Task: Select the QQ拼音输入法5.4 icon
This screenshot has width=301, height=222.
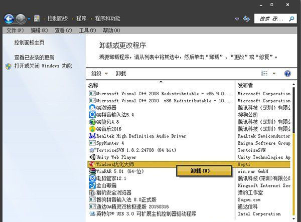Action: coord(92,115)
